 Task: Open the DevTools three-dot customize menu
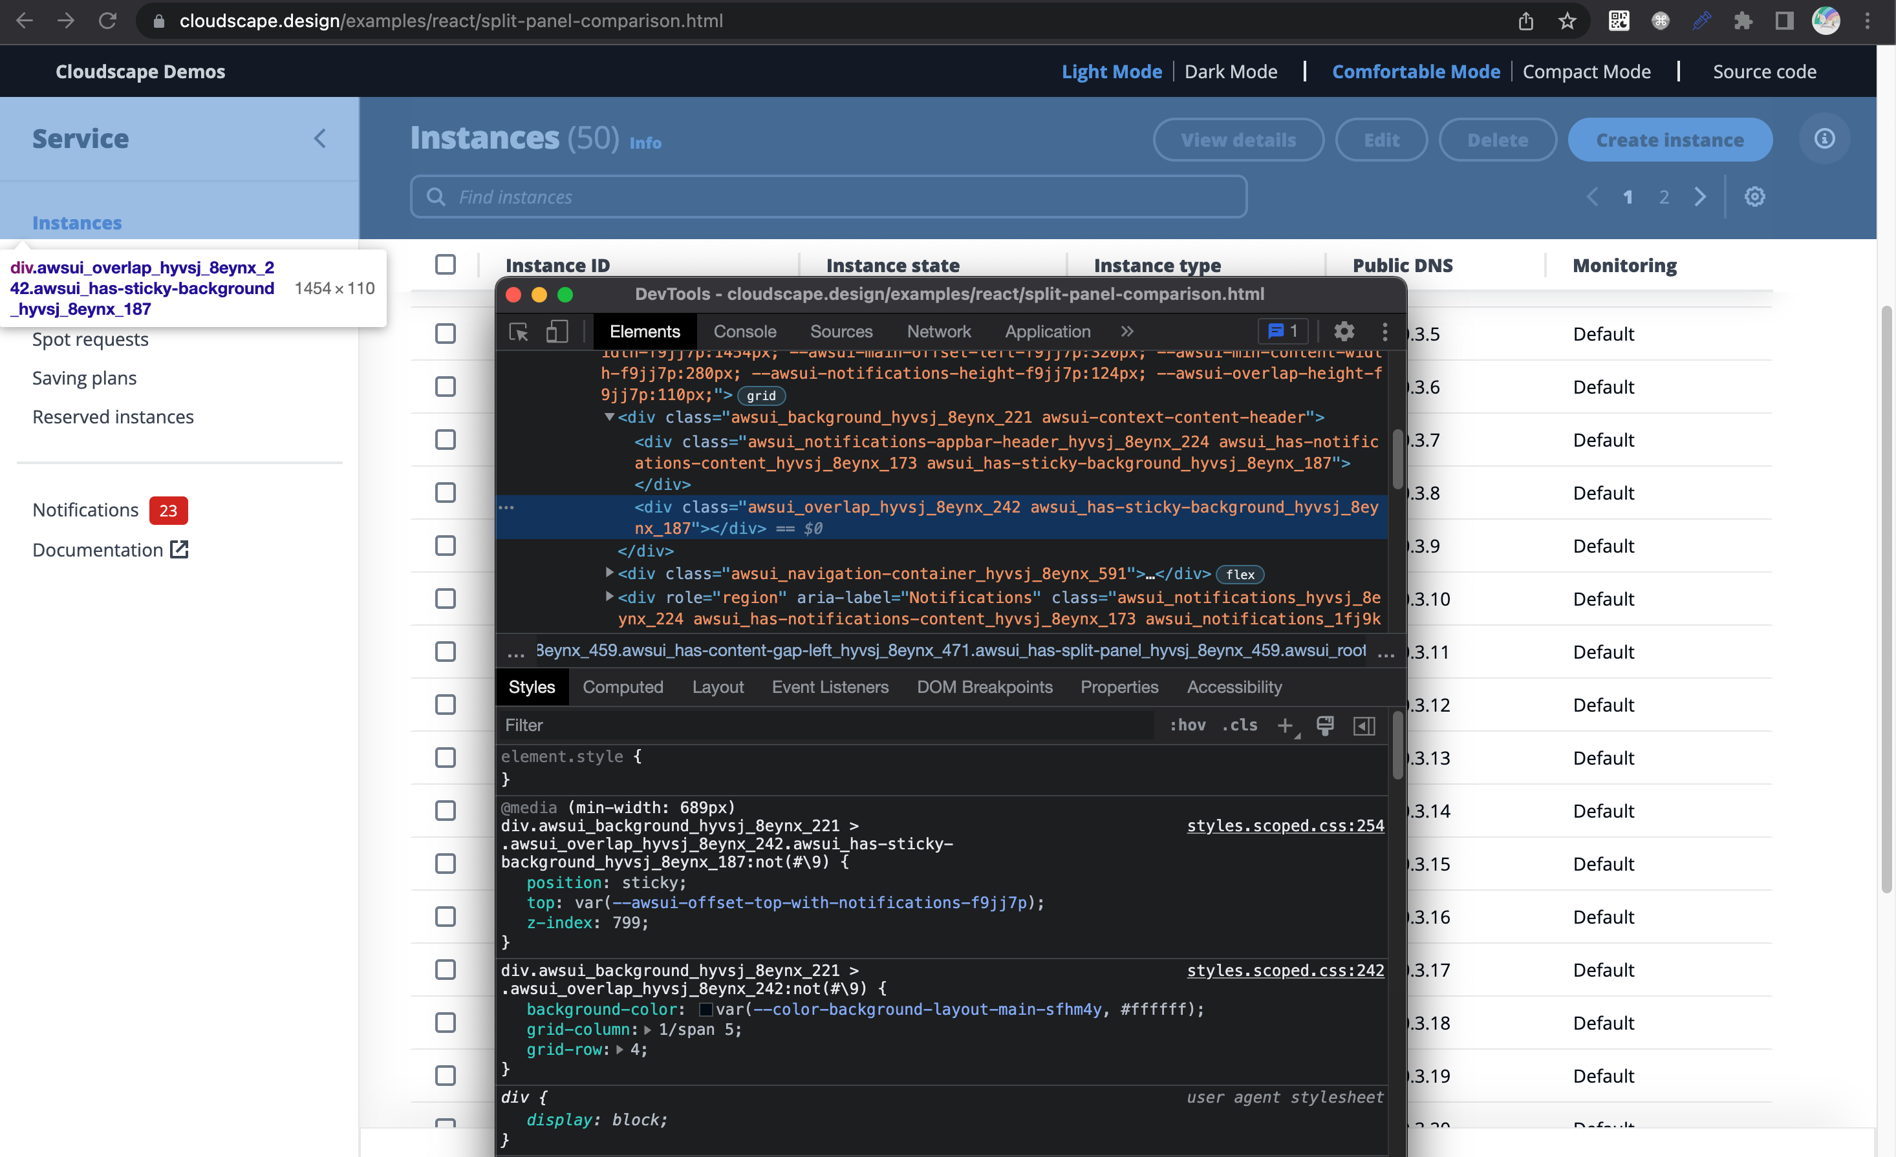[x=1385, y=332]
